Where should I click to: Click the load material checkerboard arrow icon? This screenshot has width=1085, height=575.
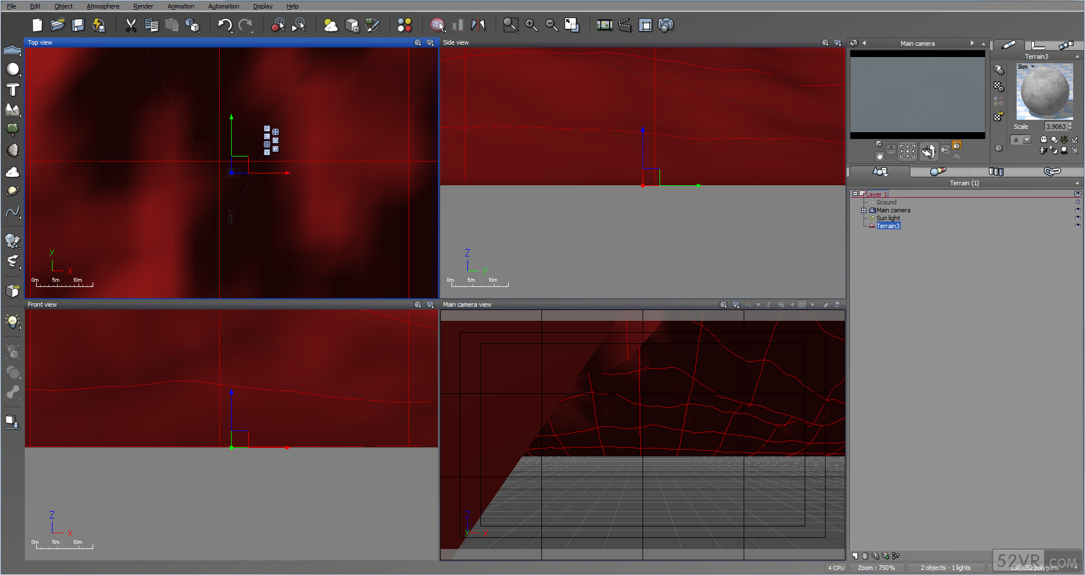[x=999, y=117]
